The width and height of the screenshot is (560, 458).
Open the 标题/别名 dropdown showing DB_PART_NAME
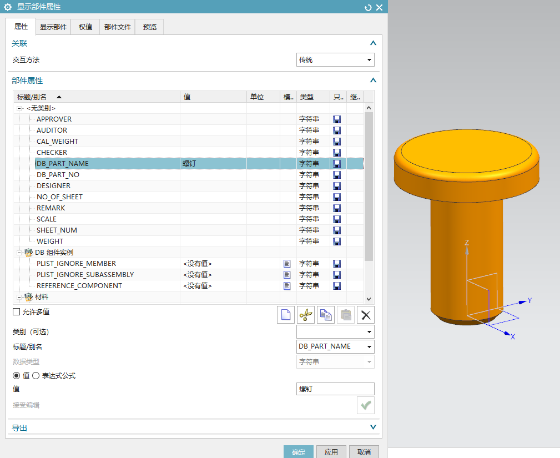tap(335, 346)
